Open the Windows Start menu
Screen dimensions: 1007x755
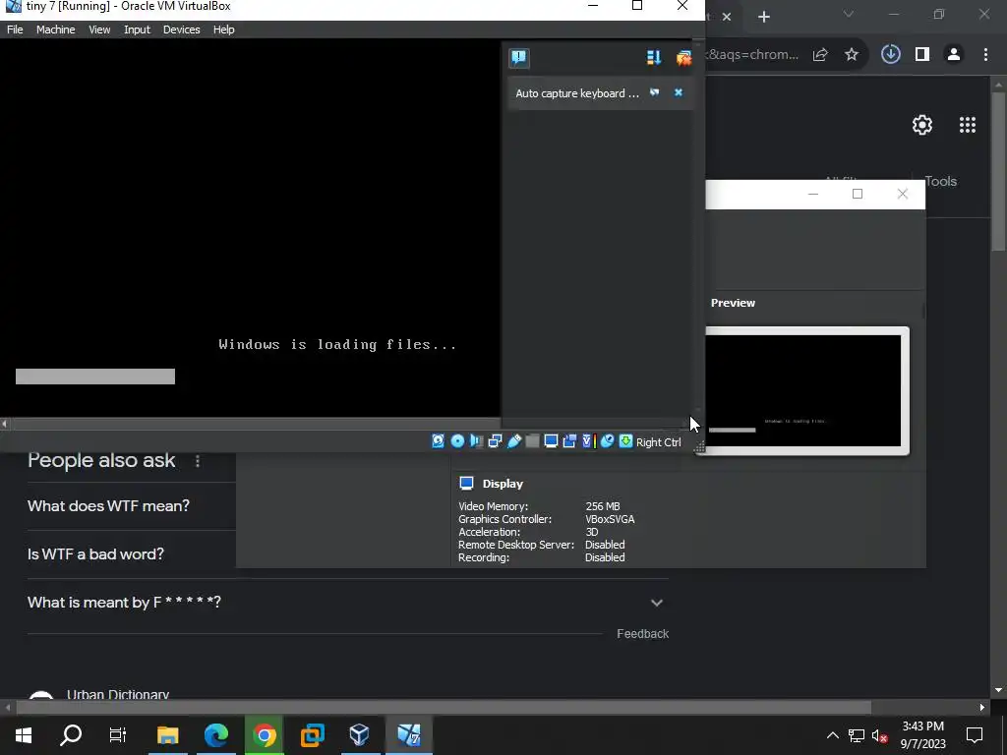click(24, 734)
